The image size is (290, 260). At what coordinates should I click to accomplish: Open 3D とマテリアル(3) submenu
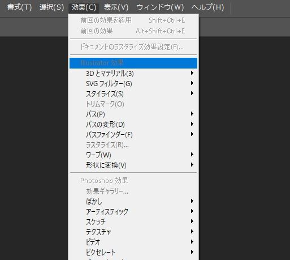pyautogui.click(x=133, y=73)
